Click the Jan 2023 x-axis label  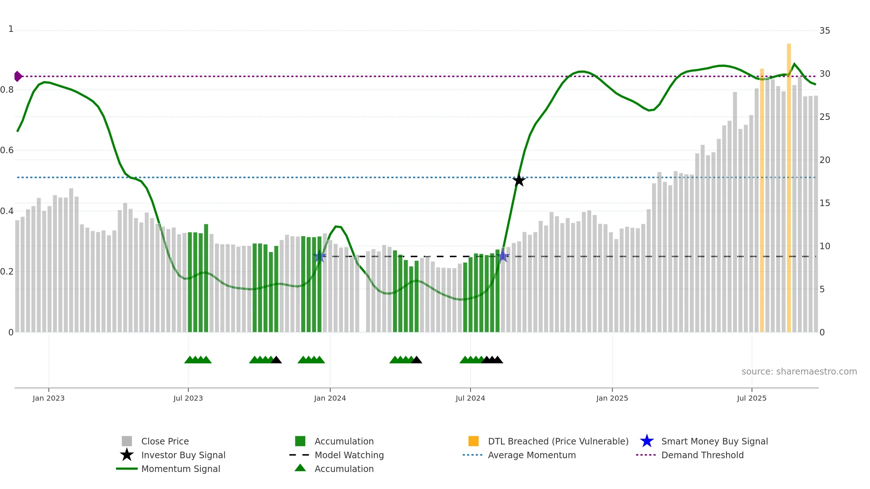pos(49,398)
